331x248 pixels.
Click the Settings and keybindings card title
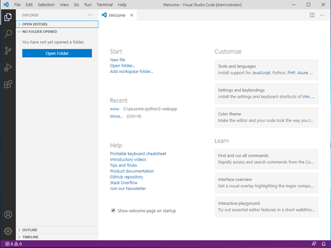click(x=241, y=90)
